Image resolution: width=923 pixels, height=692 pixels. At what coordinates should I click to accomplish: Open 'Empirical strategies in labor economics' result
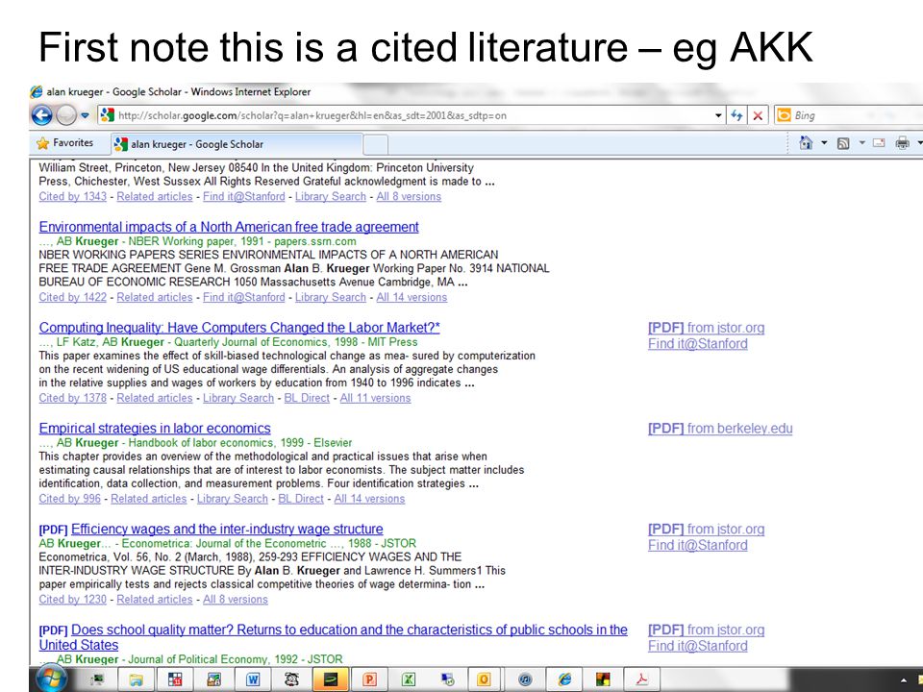(155, 428)
